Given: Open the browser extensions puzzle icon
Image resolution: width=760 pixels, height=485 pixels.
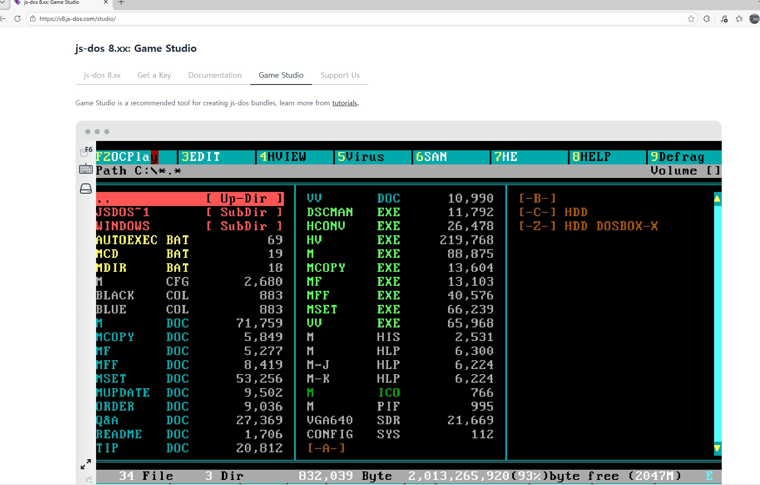Looking at the screenshot, I should pyautogui.click(x=706, y=19).
